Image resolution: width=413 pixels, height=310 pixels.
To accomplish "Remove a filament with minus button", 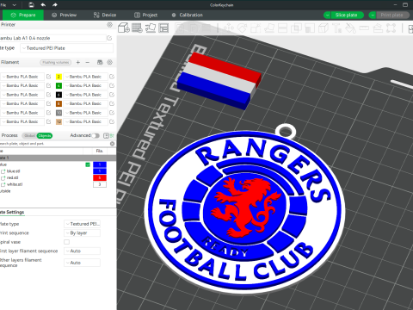I will tap(88, 62).
